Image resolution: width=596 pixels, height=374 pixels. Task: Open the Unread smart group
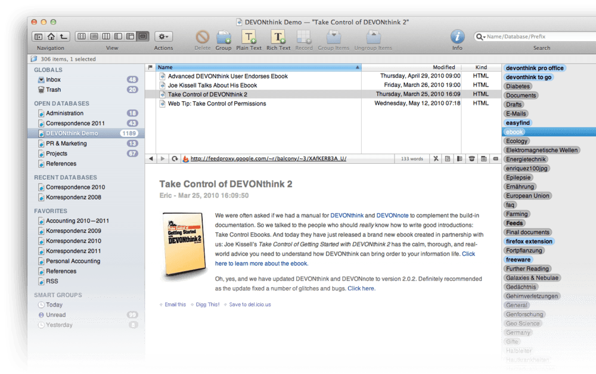[x=86, y=315]
